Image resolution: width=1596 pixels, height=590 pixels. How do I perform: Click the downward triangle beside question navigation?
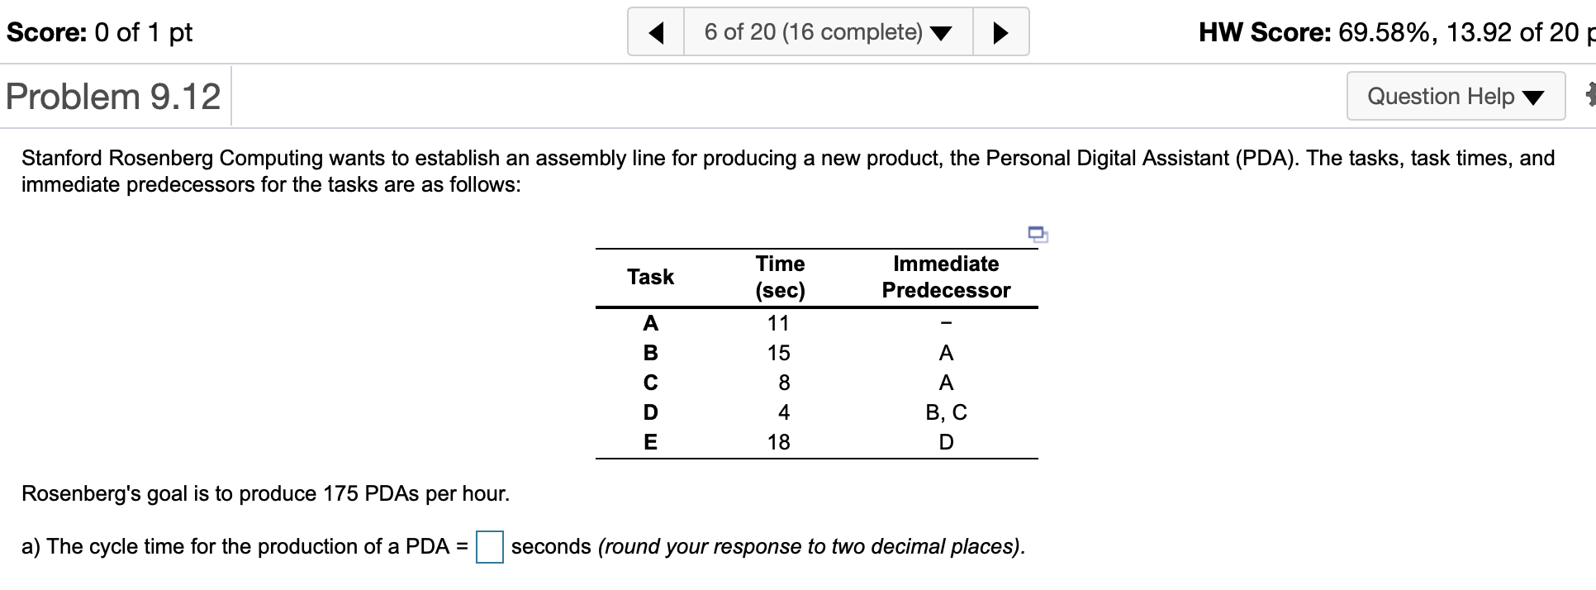click(942, 31)
